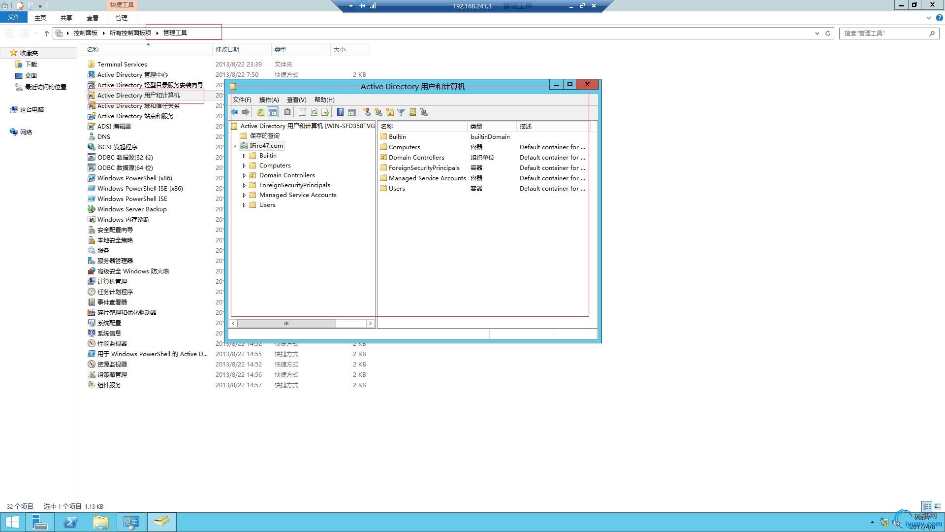This screenshot has height=532, width=945.
Task: Toggle Show/Hide Action Pane toolbar button
Action: pyautogui.click(x=352, y=112)
